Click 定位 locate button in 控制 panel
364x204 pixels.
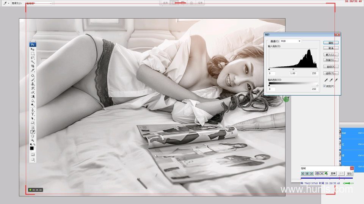350,173
